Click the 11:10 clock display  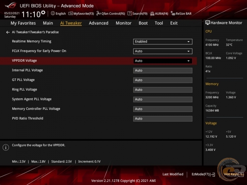pyautogui.click(x=31, y=14)
